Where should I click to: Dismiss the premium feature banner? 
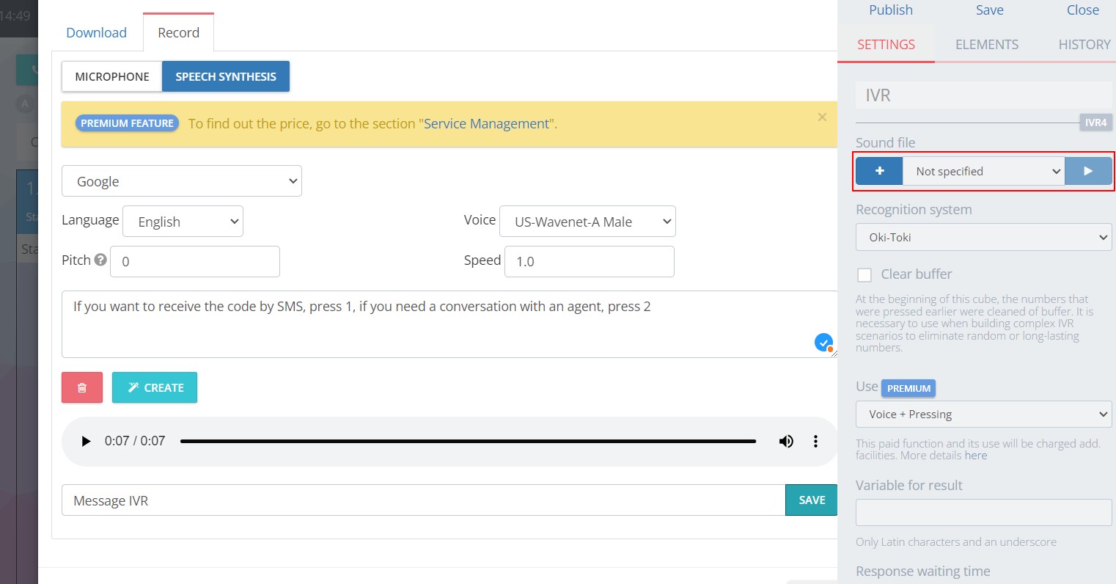coord(821,117)
